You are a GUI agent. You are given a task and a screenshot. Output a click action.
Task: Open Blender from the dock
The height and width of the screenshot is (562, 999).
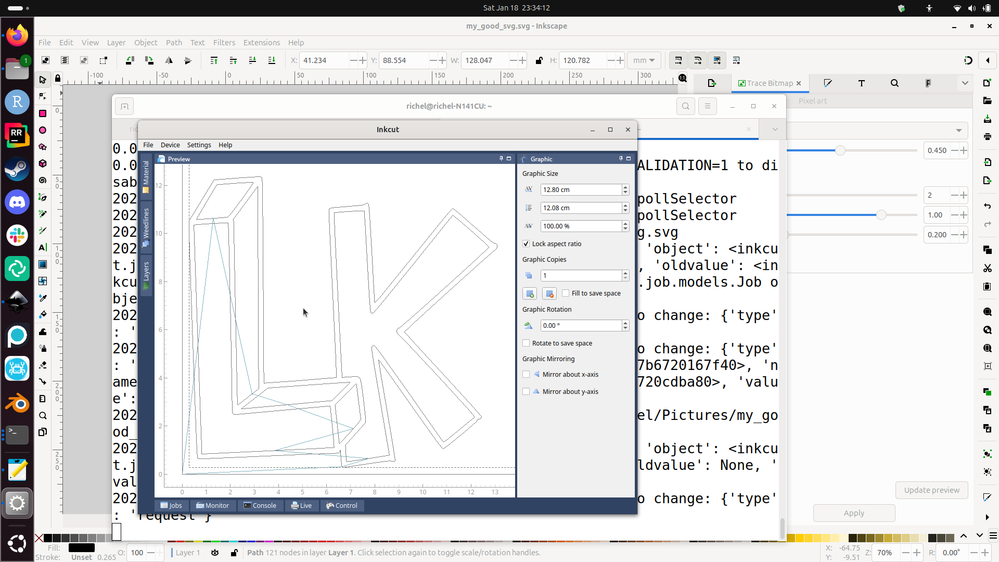click(x=17, y=402)
